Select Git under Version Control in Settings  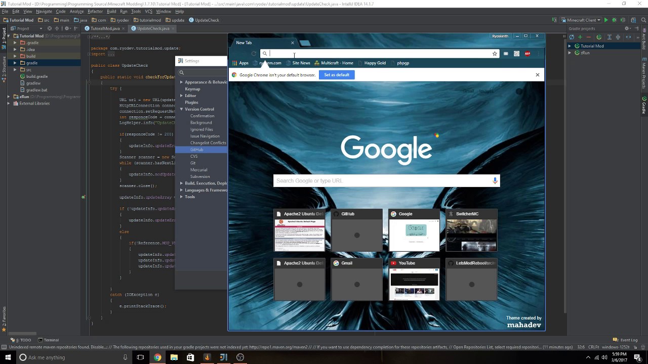(193, 163)
